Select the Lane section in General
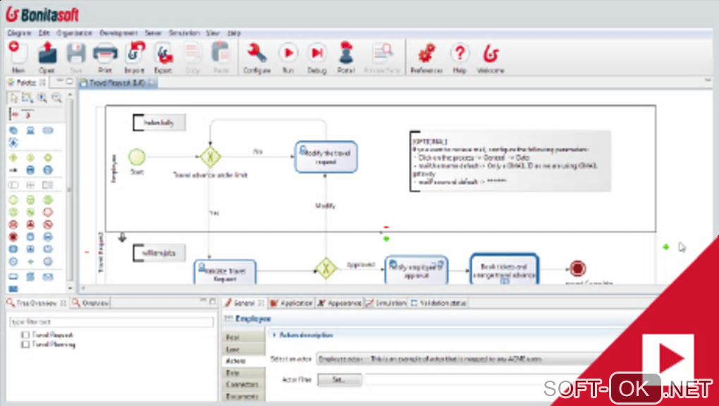The width and height of the screenshot is (719, 406). click(243, 349)
